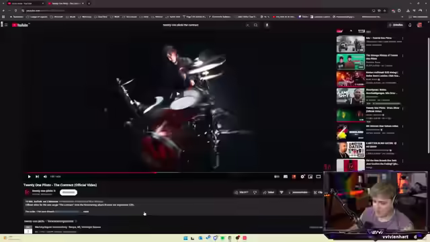The image size is (430, 242).
Task: Switch to the first browser tab
Action: (26, 3)
